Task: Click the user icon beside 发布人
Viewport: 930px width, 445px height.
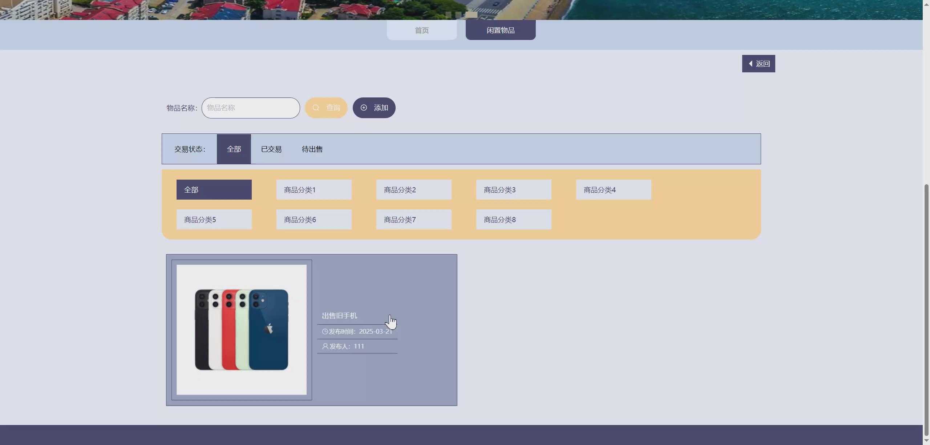Action: (325, 346)
